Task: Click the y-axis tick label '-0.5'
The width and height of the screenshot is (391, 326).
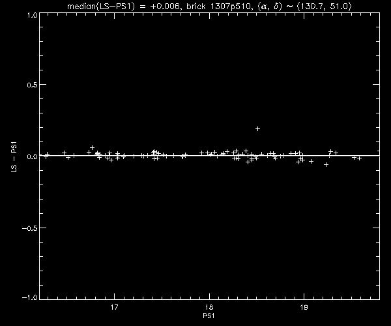Action: tap(30, 228)
